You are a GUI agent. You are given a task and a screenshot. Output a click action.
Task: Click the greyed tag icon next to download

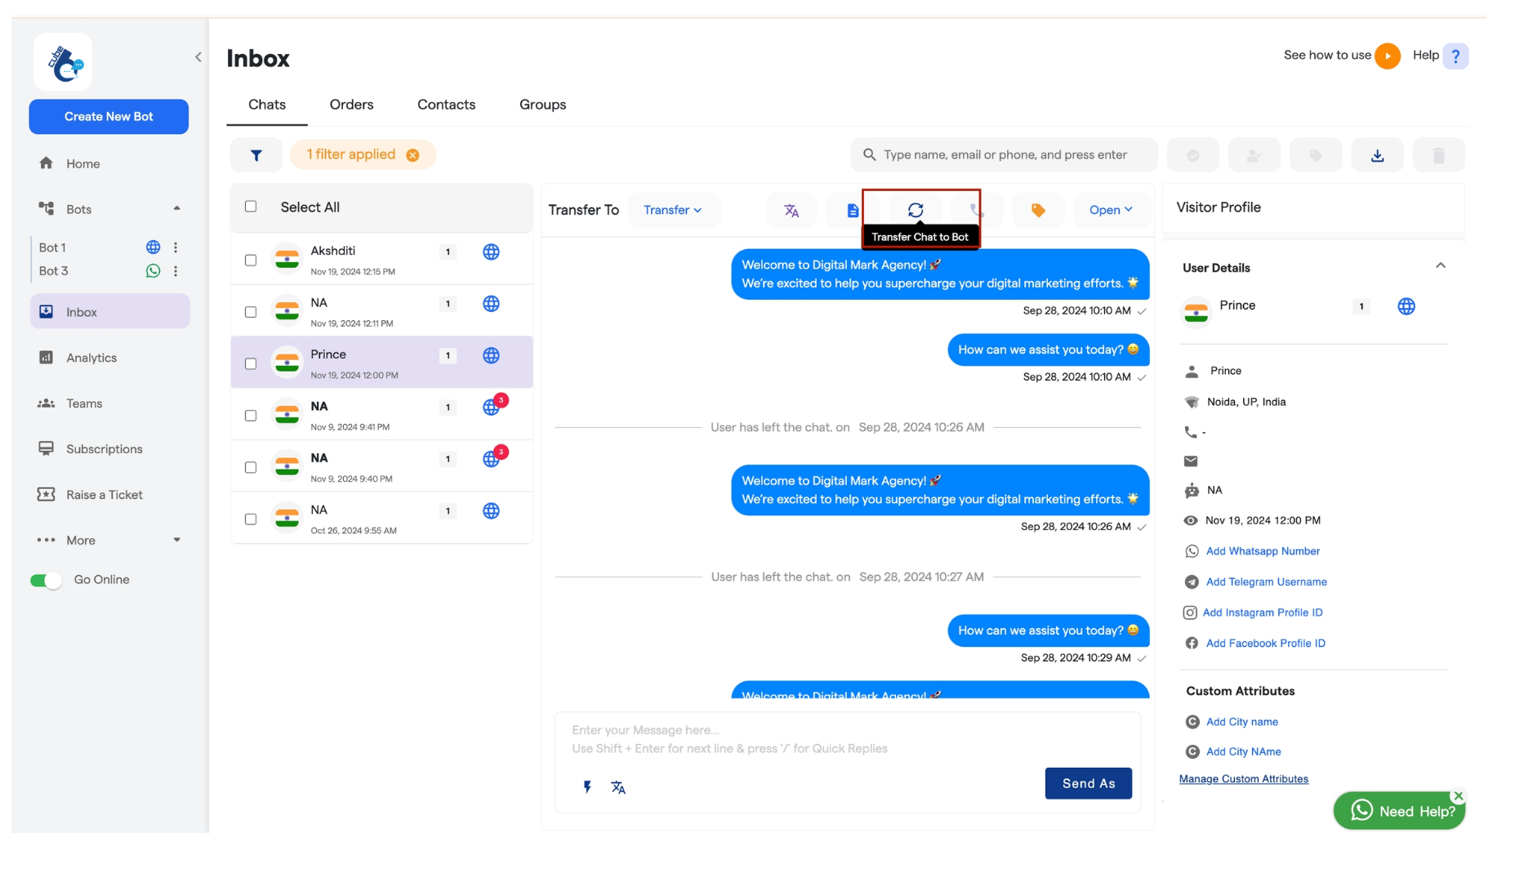[x=1316, y=155]
